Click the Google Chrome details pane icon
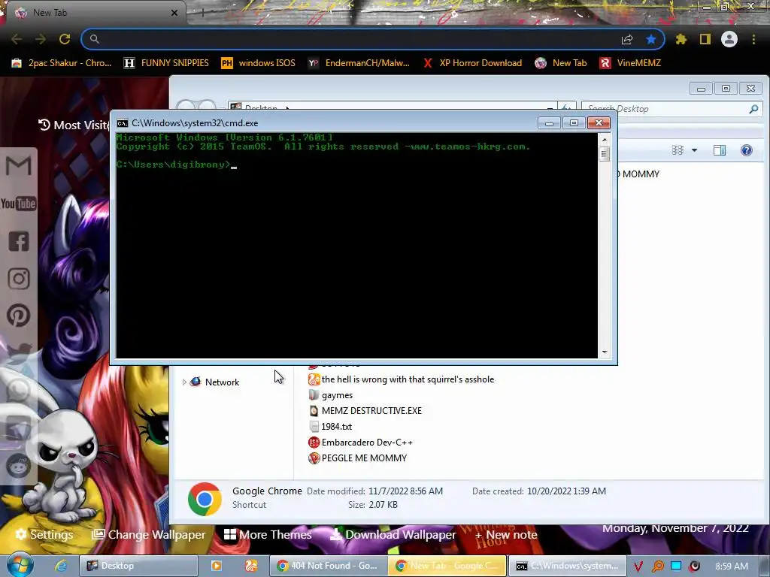 tap(205, 499)
